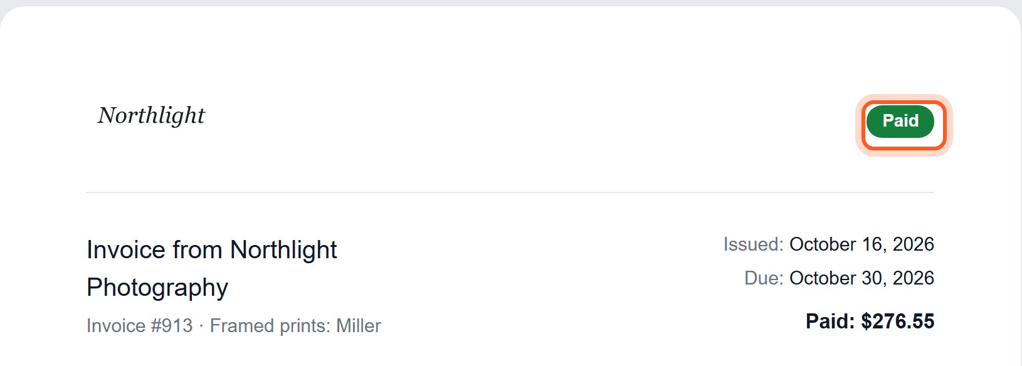Select the Invoice from Northlight heading line
The image size is (1022, 366).
(x=212, y=249)
